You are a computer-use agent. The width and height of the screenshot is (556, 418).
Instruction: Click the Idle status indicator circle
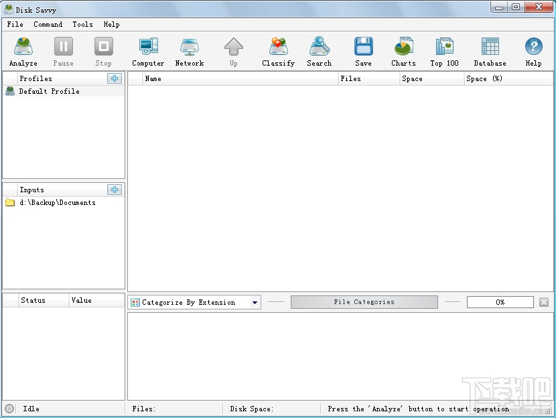coord(9,409)
